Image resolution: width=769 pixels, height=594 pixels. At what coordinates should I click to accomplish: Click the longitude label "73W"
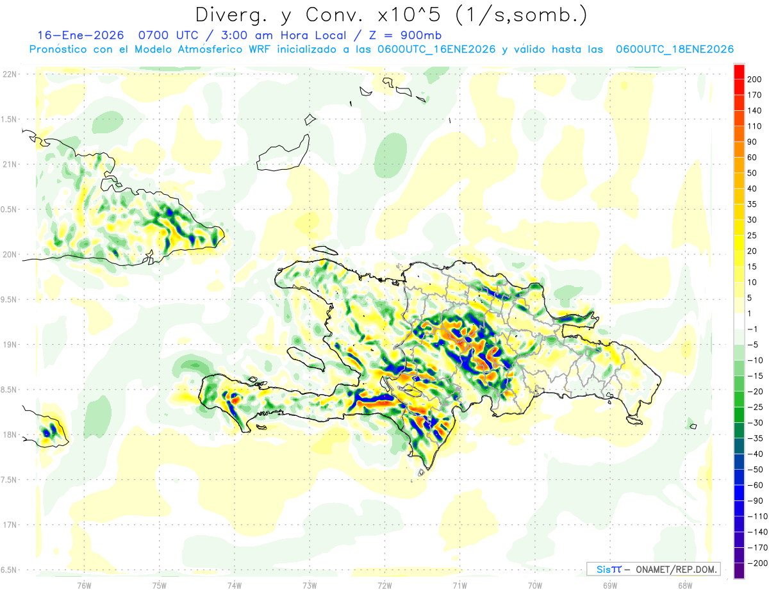point(310,585)
